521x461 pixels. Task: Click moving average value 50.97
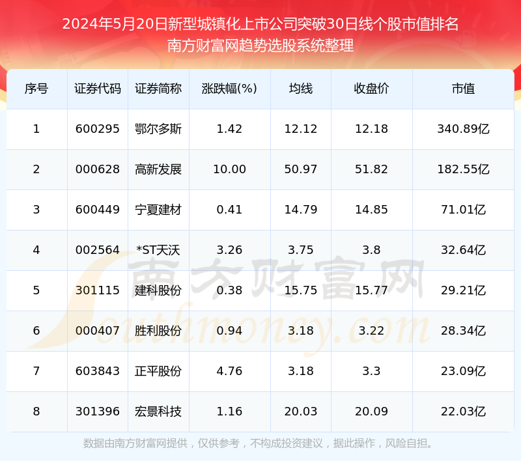click(x=301, y=169)
